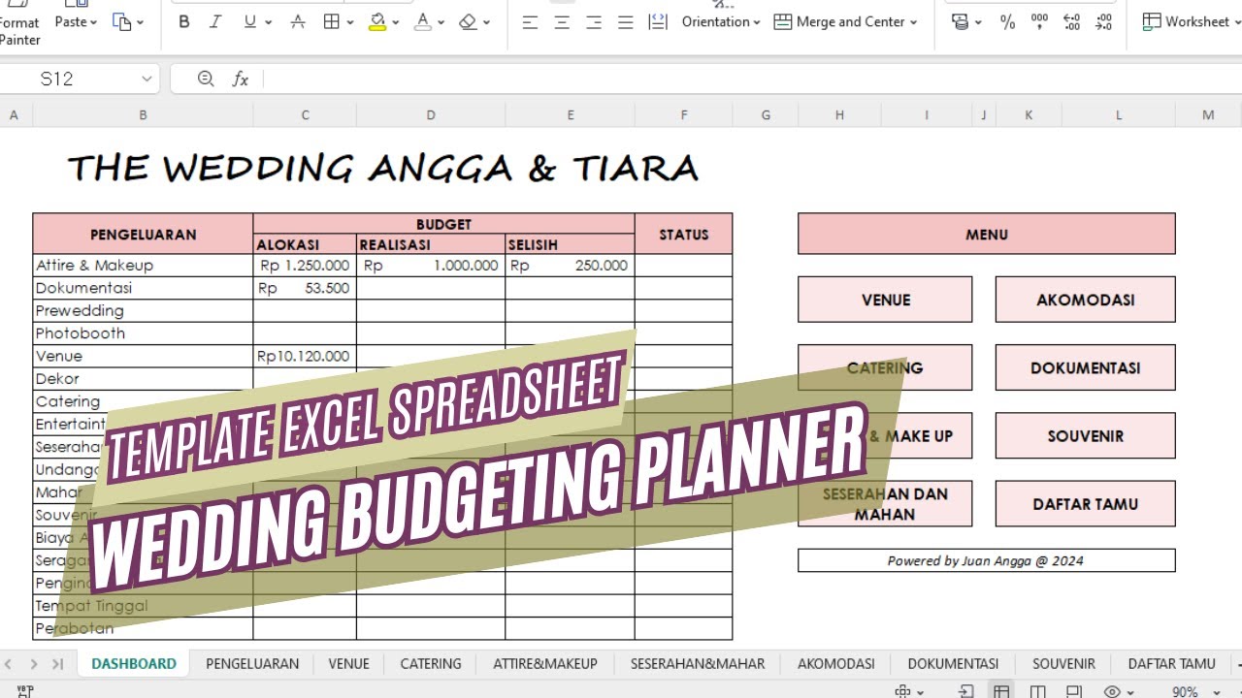This screenshot has height=698, width=1242.
Task: Open eye protection mode options
Action: 1119,691
